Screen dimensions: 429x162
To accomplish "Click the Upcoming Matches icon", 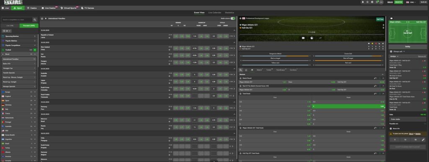I will tap(3, 36).
